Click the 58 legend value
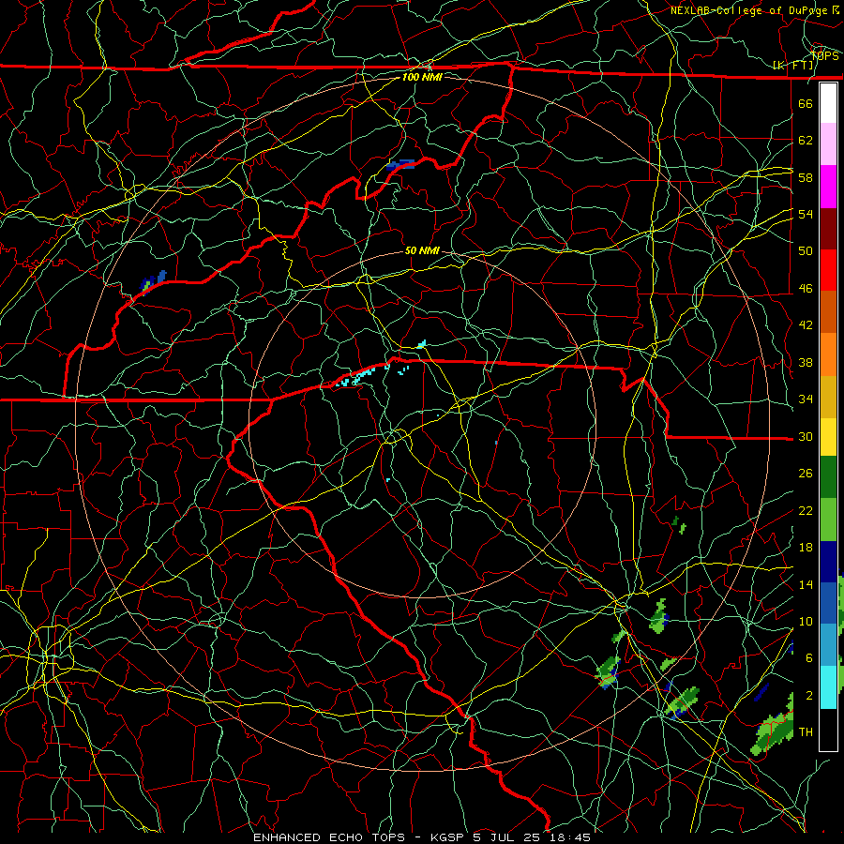 coord(806,177)
